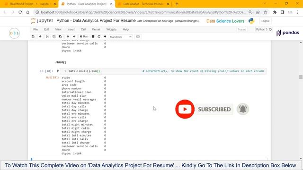Image resolution: width=303 pixels, height=170 pixels.
Task: Close the Python Data Analytics Project tab
Action: (111, 4)
